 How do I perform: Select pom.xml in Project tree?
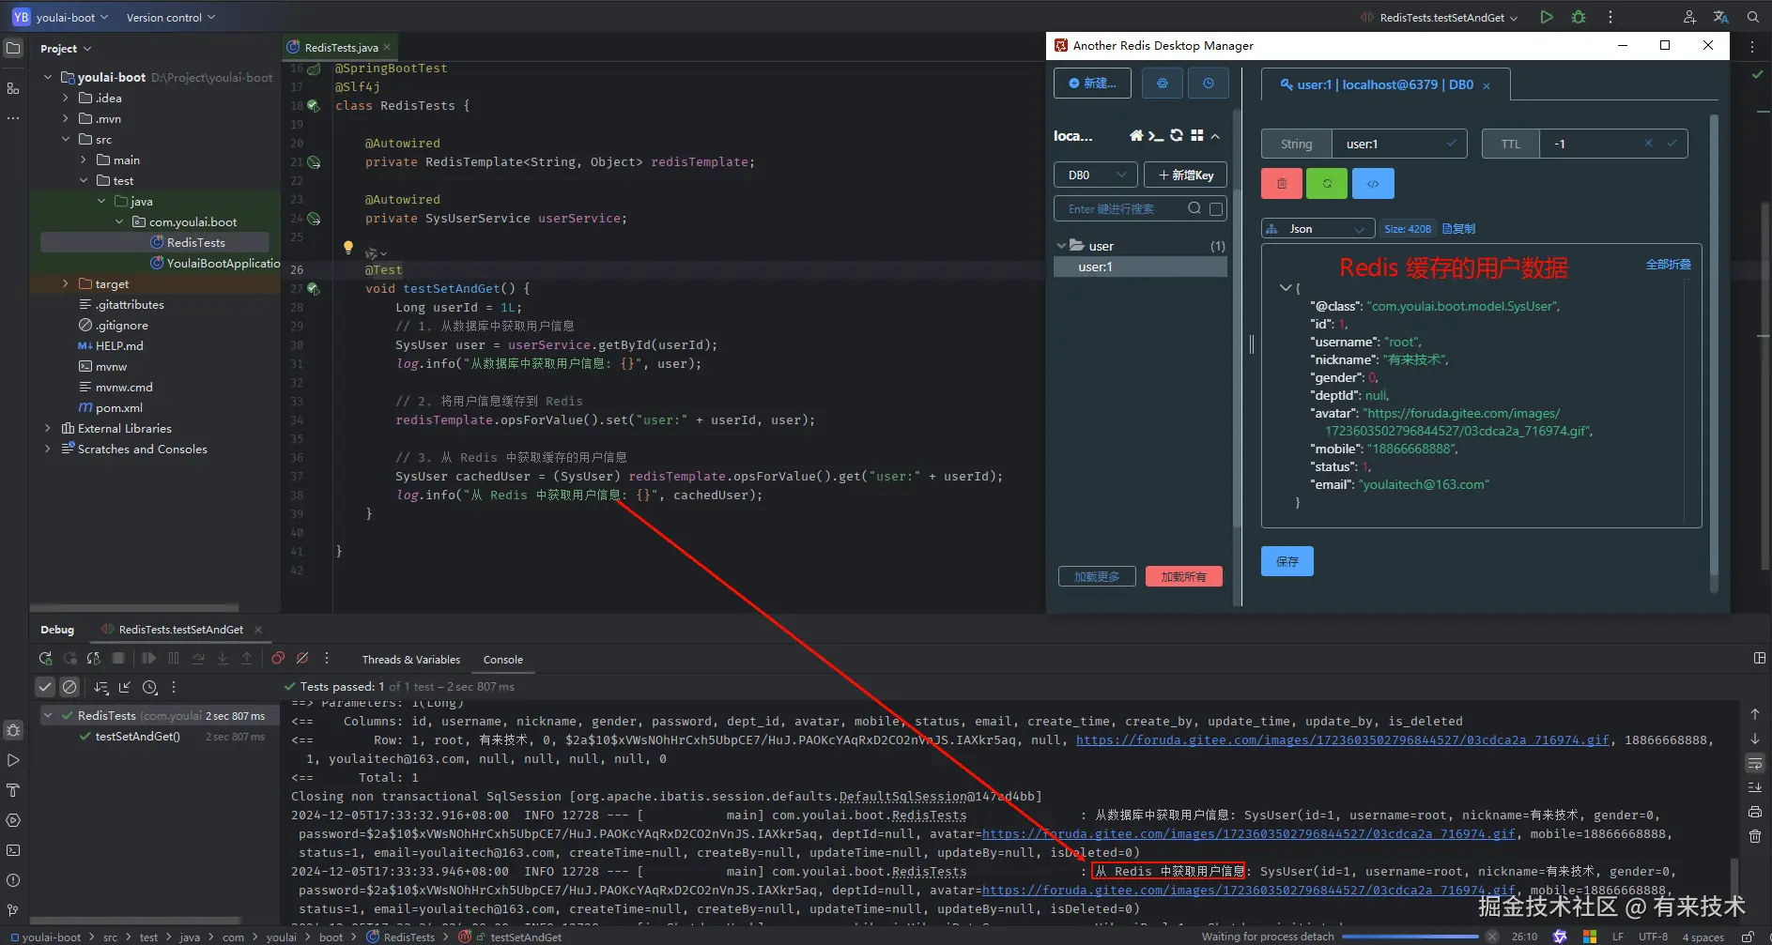[118, 407]
